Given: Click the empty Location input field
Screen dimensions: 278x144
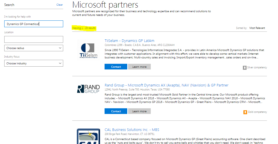Looking at the screenshot, I should pos(34,39).
